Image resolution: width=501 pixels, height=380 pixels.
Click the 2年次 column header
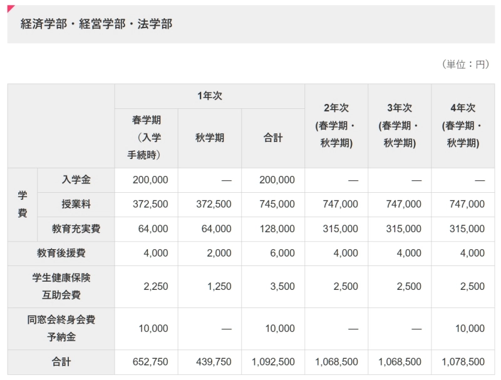336,125
